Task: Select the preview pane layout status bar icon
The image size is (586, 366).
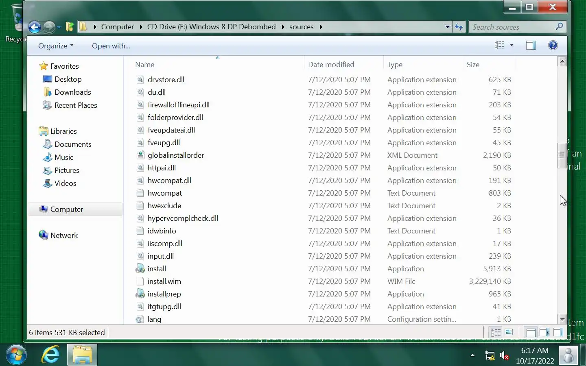Action: 558,332
